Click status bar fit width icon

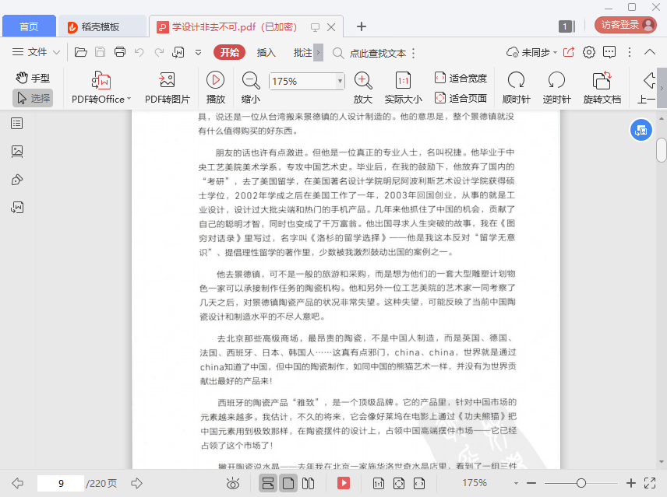coord(419,483)
